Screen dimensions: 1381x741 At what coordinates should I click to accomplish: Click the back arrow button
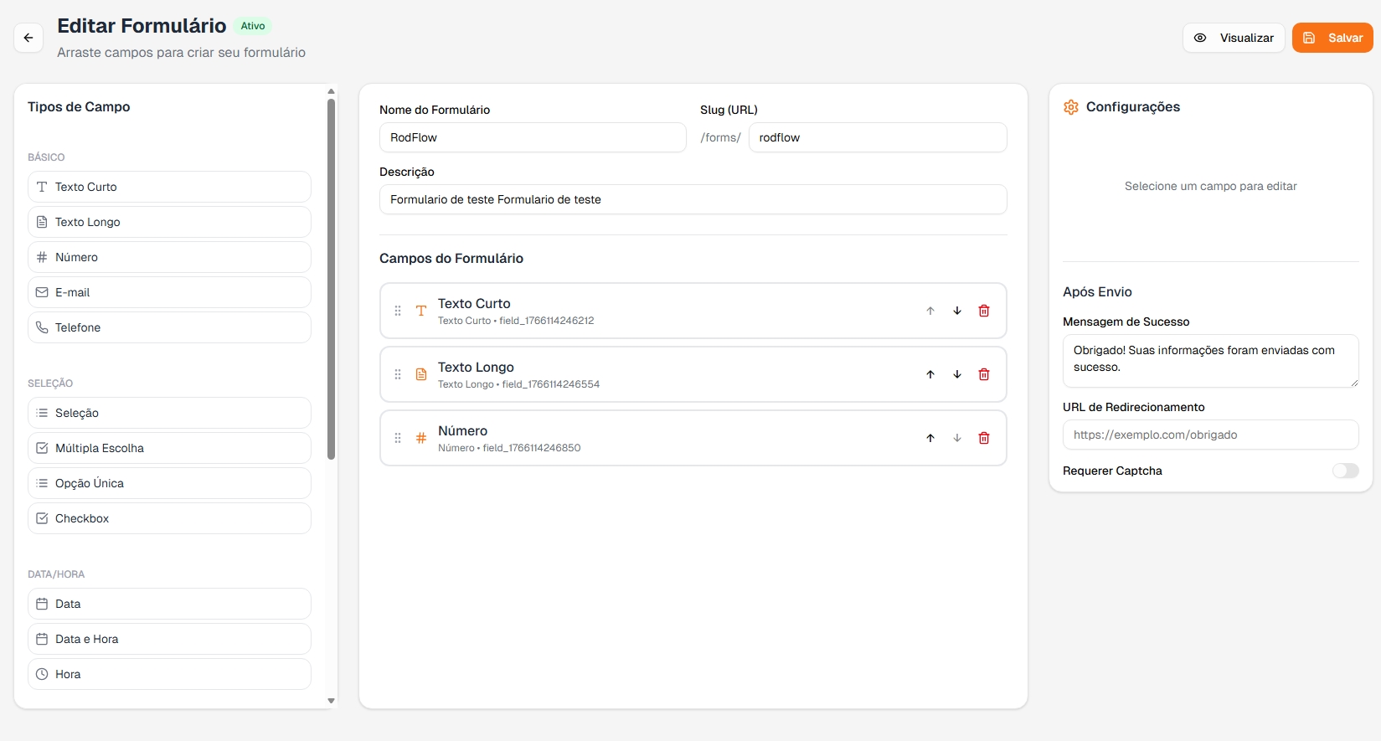pos(28,38)
